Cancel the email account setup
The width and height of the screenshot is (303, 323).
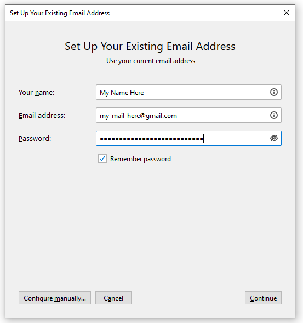pyautogui.click(x=113, y=298)
